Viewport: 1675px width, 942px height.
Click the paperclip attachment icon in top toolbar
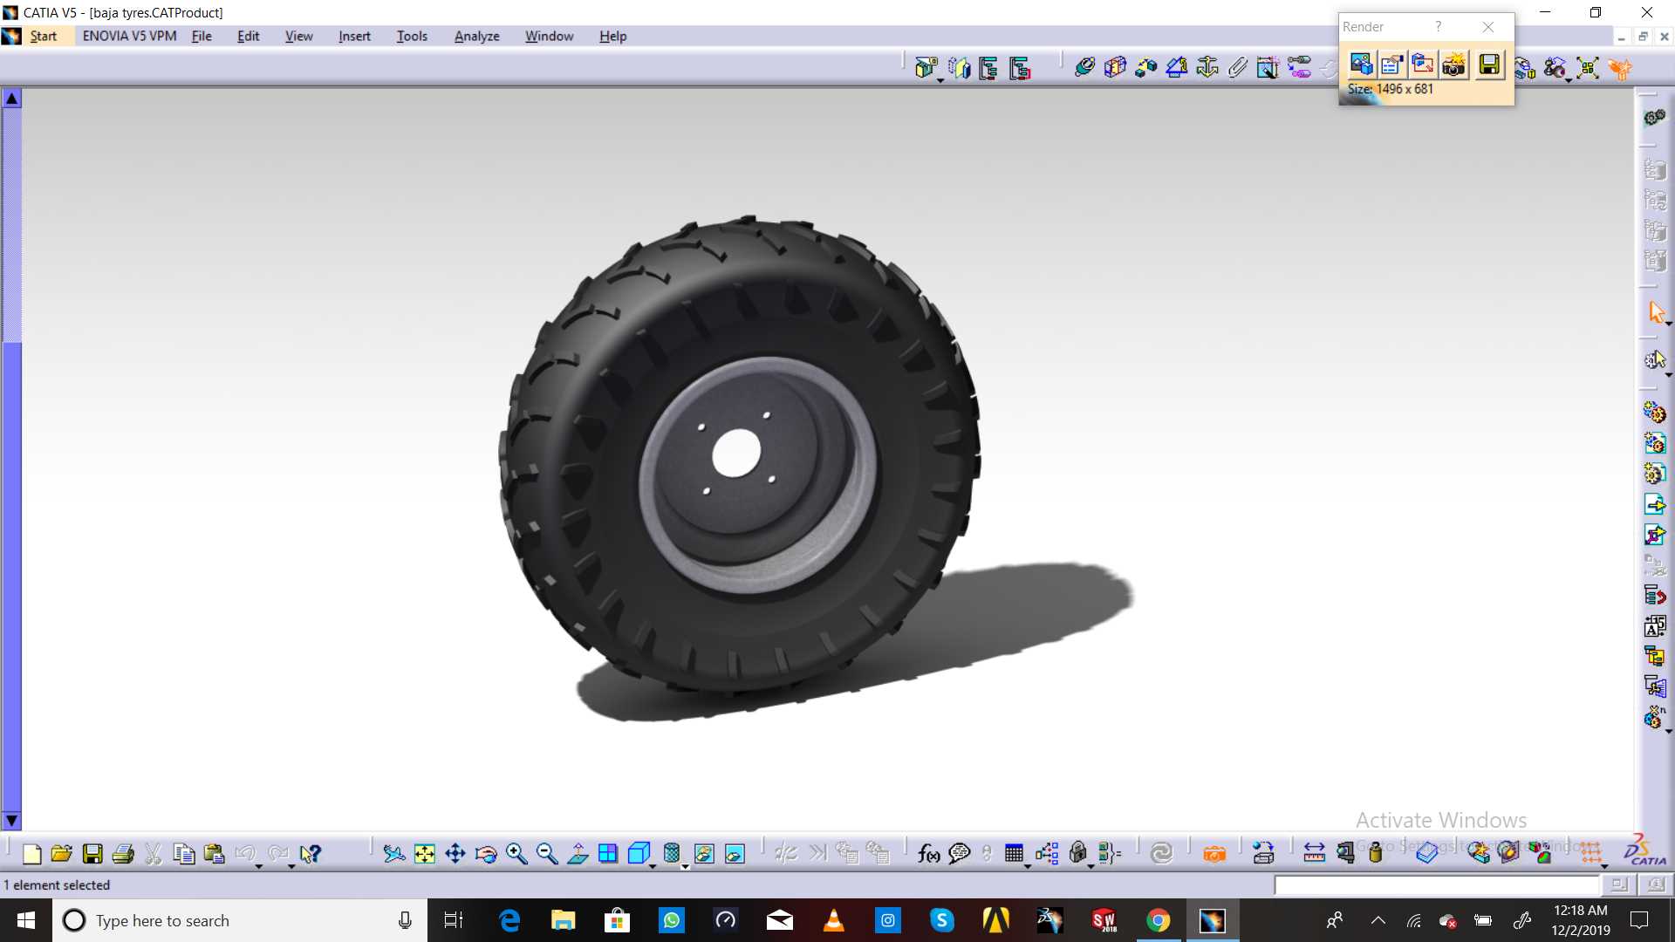[1238, 67]
